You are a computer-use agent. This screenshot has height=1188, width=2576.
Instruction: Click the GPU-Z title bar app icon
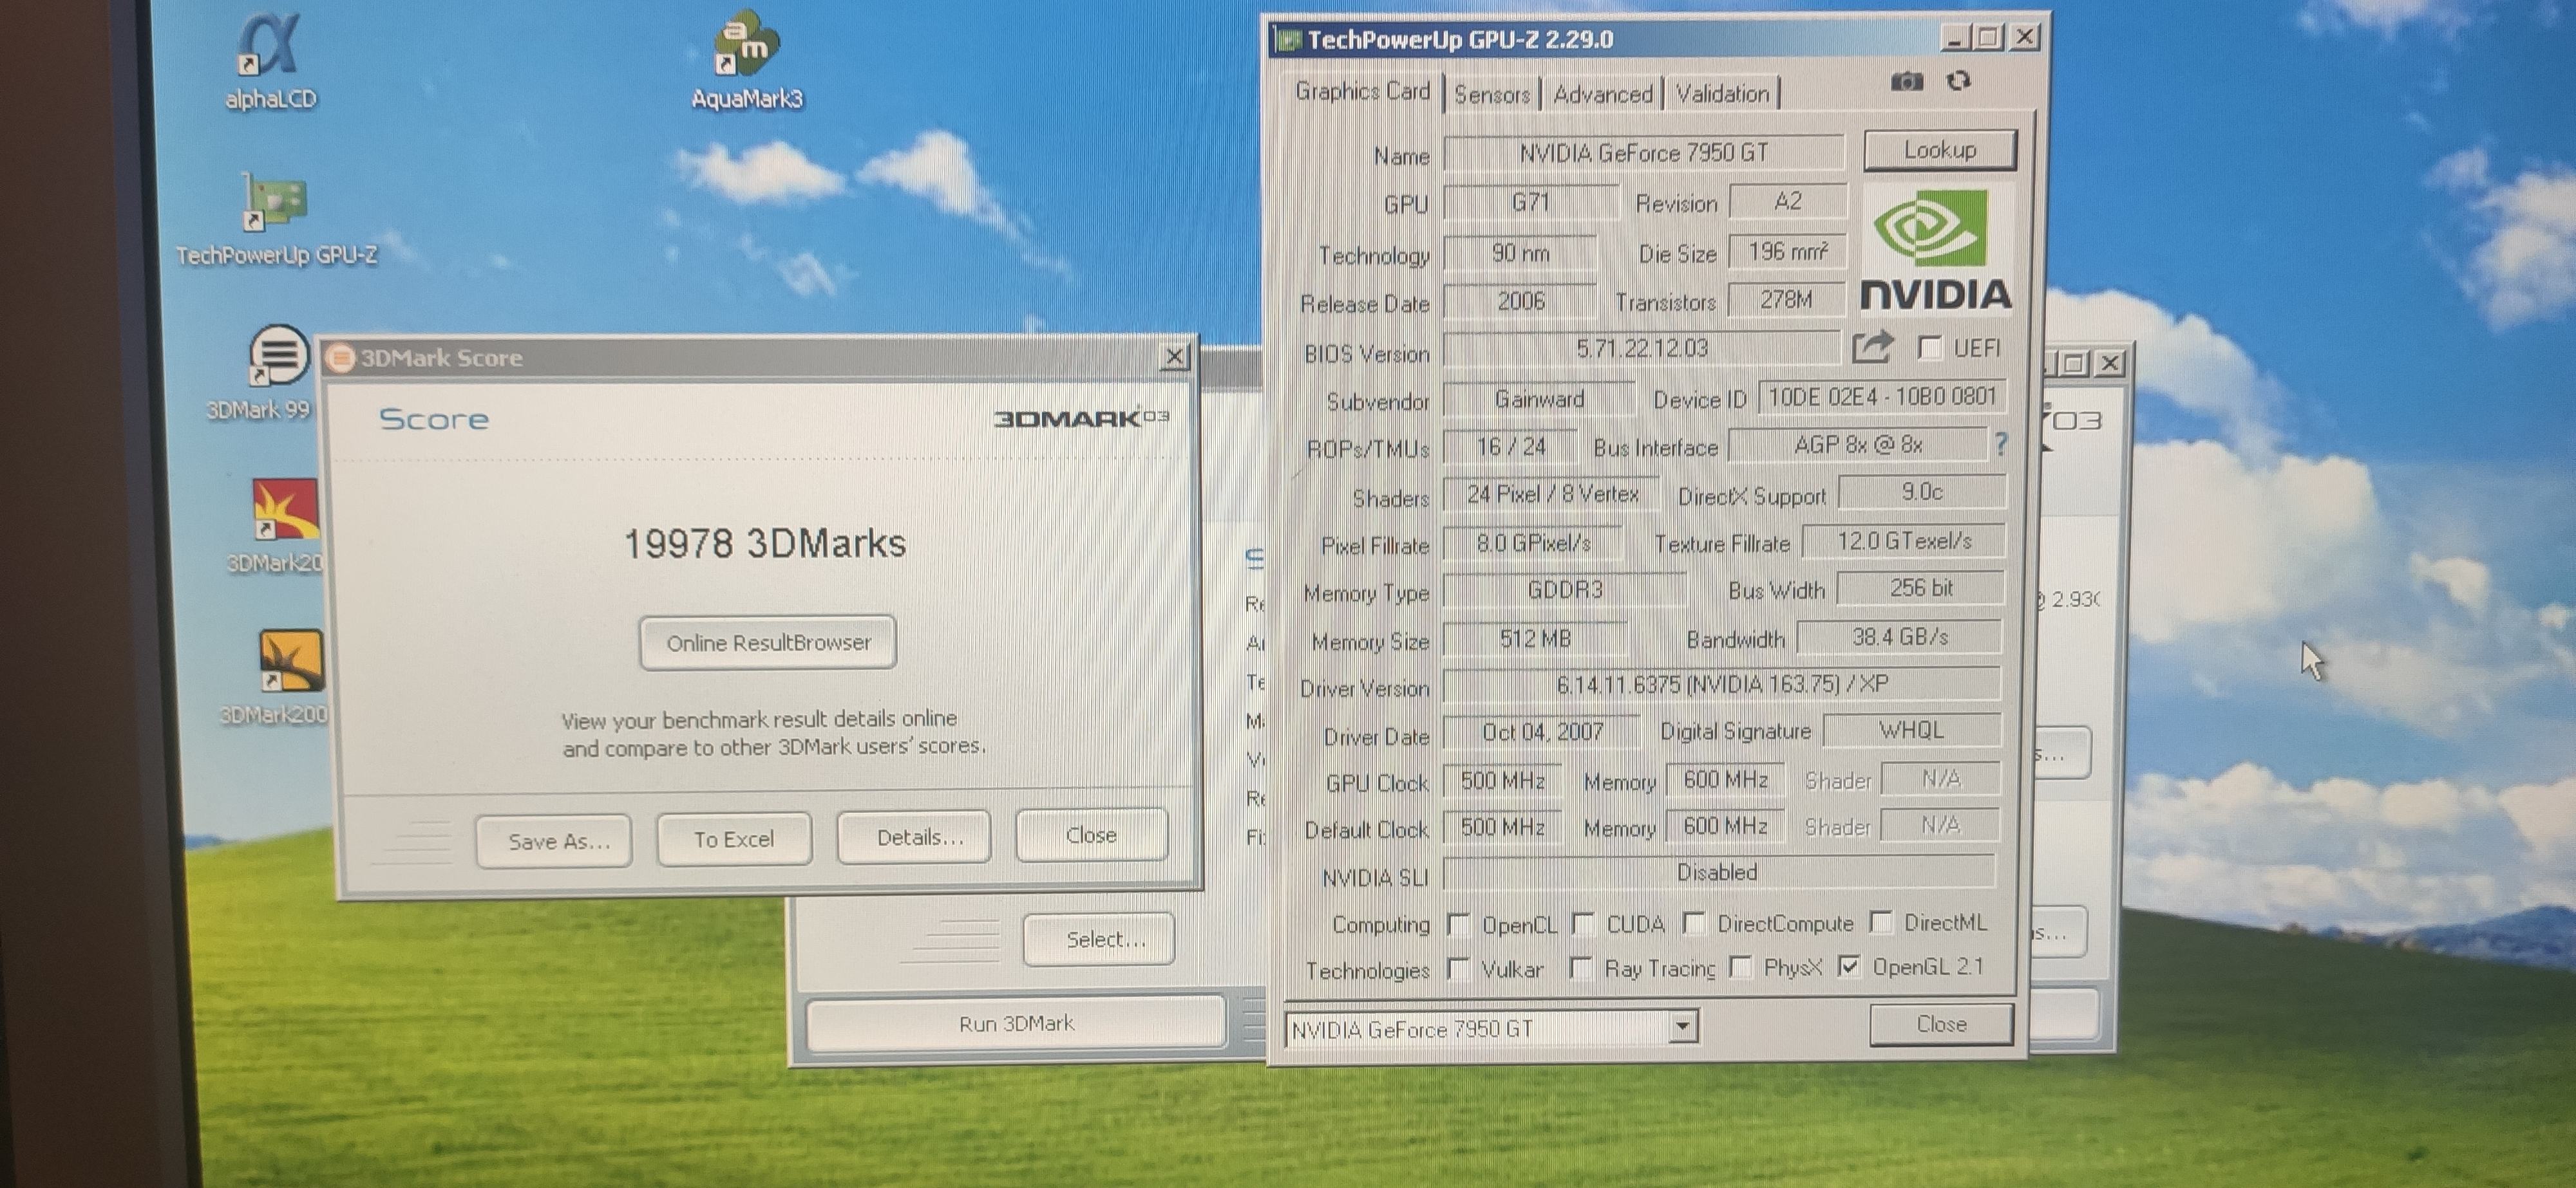1288,40
